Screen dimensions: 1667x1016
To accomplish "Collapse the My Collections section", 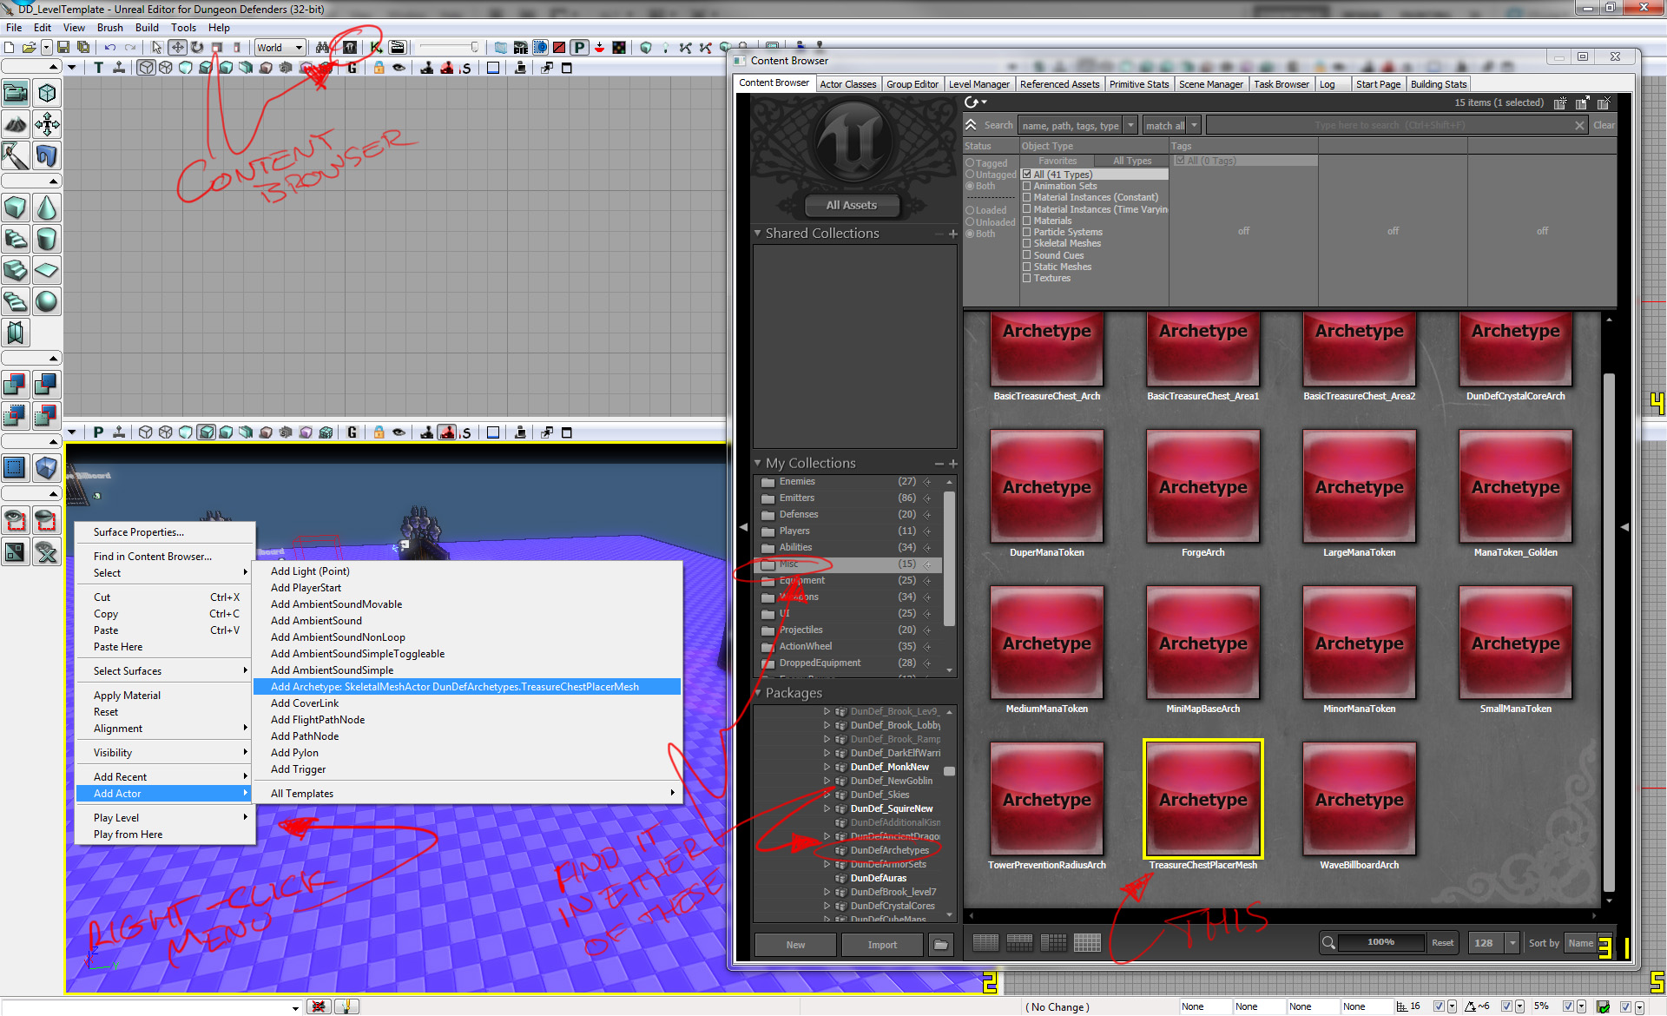I will click(x=757, y=464).
